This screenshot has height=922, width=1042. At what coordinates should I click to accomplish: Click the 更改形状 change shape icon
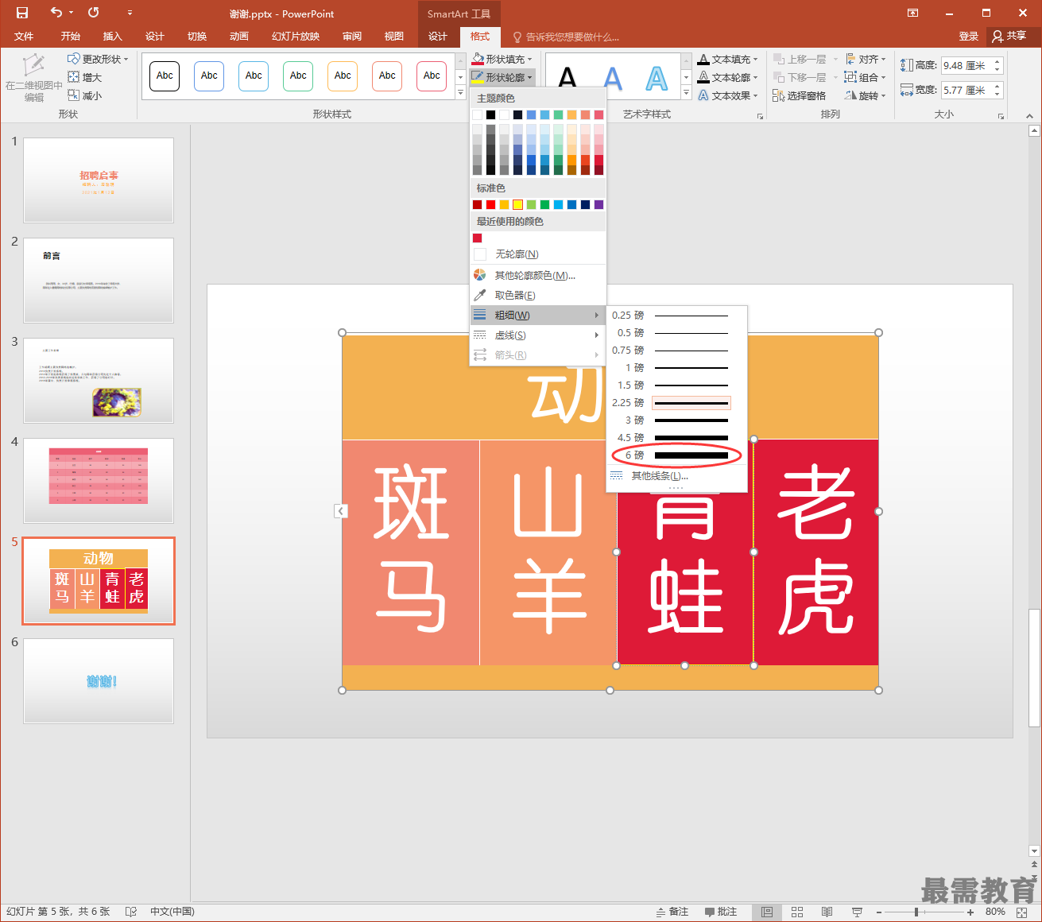click(74, 59)
